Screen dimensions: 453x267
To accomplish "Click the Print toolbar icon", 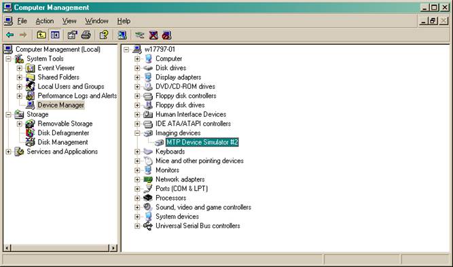I will (86, 35).
